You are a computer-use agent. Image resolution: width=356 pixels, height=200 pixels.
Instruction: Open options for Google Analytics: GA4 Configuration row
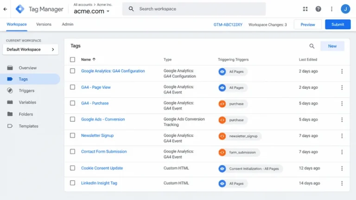click(342, 71)
